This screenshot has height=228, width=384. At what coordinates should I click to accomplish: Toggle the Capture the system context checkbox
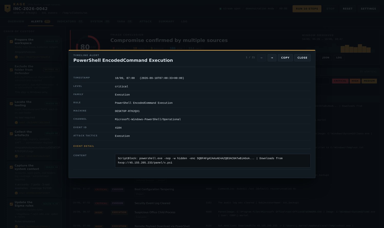(11, 167)
